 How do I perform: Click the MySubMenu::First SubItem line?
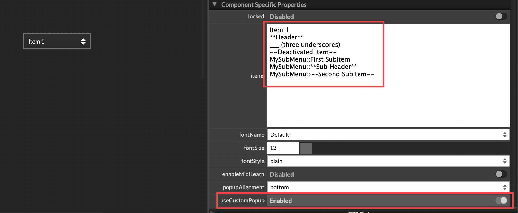(310, 59)
